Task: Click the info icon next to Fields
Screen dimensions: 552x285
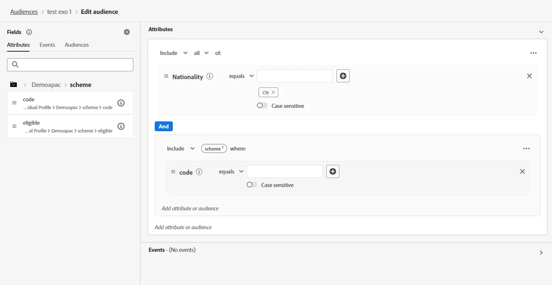Action: [29, 32]
